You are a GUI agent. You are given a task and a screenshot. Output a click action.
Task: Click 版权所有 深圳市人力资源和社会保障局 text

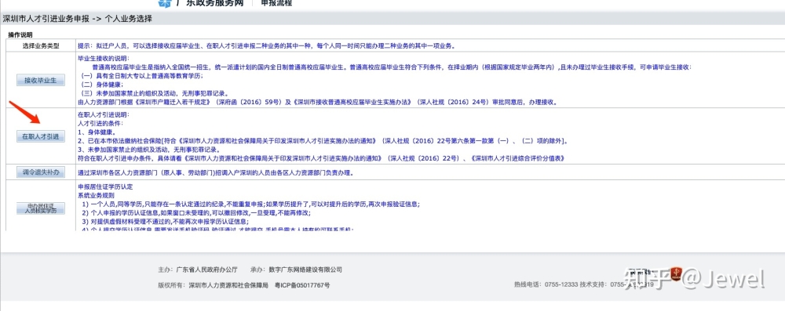214,285
